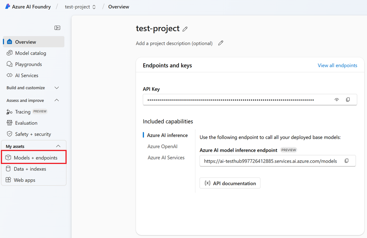Image resolution: width=367 pixels, height=238 pixels.
Task: Click the inference endpoint URL field
Action: tap(270, 161)
